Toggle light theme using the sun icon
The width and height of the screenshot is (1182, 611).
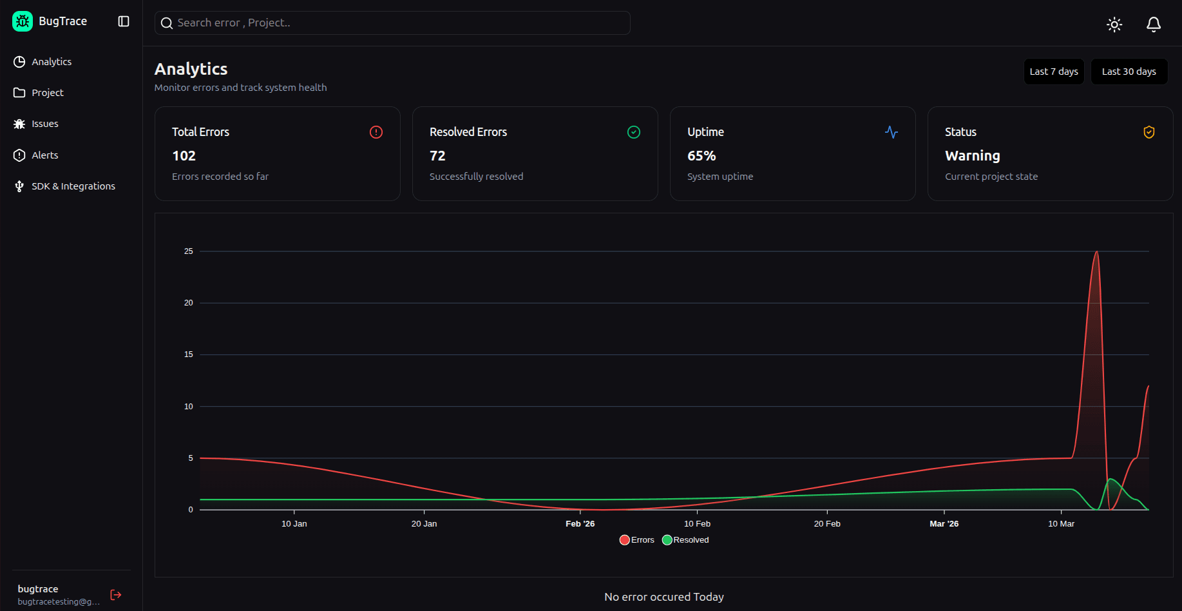pos(1114,24)
